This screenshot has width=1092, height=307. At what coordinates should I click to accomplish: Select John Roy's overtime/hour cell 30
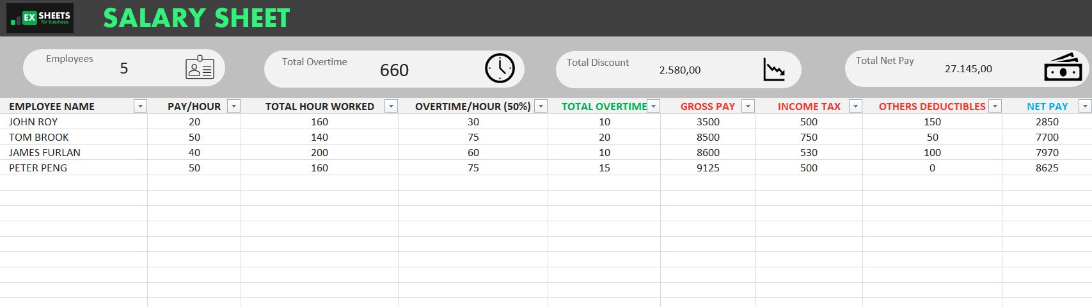click(x=473, y=122)
